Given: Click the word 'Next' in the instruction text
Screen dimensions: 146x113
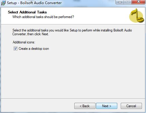Looking at the screenshot, I should click(45, 34).
